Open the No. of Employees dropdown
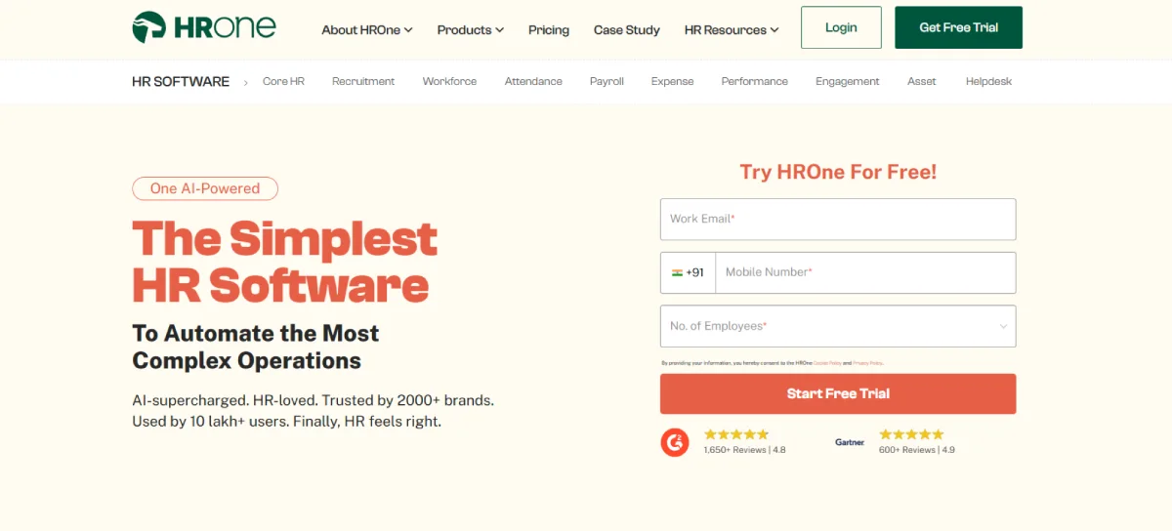This screenshot has height=531, width=1172. click(838, 326)
